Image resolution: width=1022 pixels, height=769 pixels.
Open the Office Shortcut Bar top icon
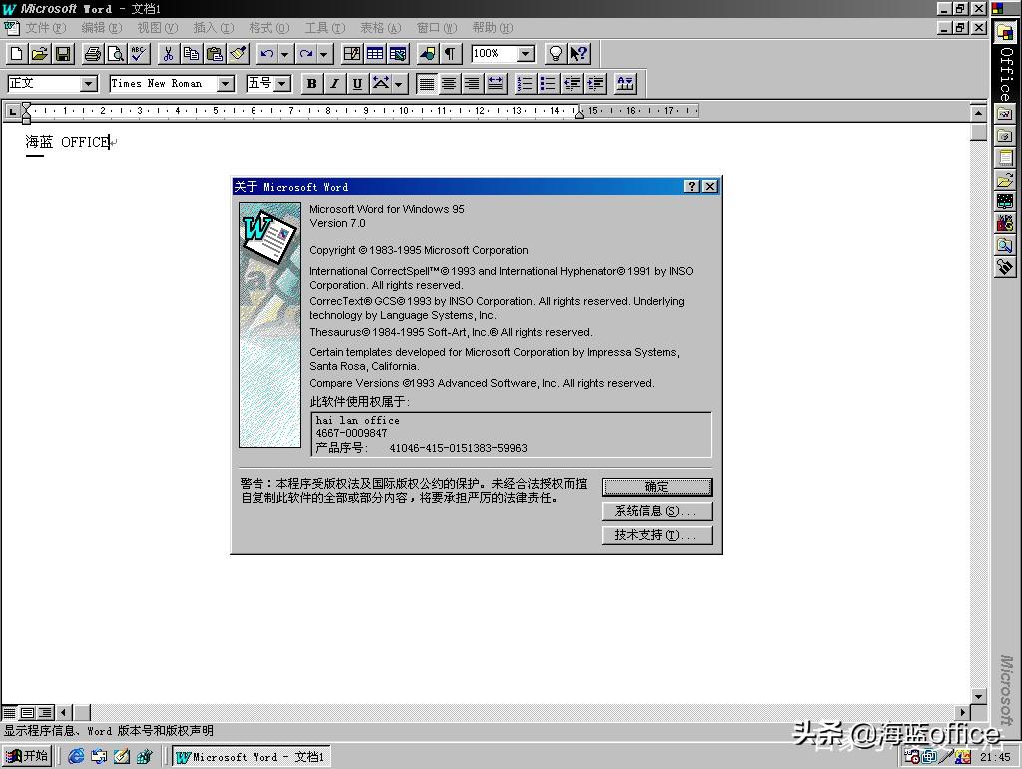tap(1004, 33)
